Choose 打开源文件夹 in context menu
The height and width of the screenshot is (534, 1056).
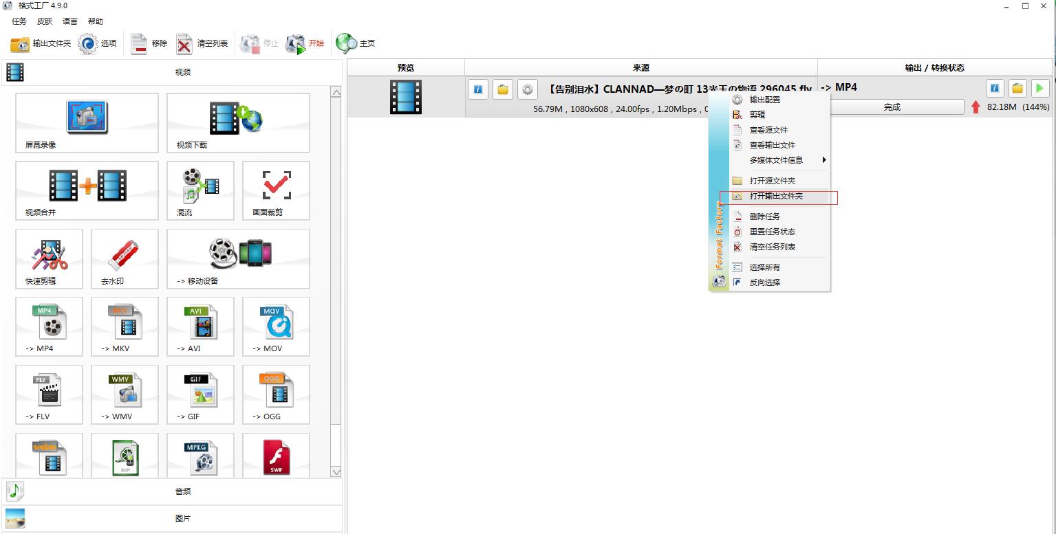[779, 181]
